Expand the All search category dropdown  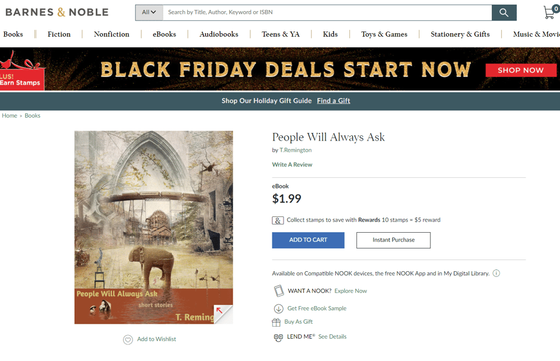[x=149, y=12]
